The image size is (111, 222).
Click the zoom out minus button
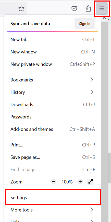[54, 182]
